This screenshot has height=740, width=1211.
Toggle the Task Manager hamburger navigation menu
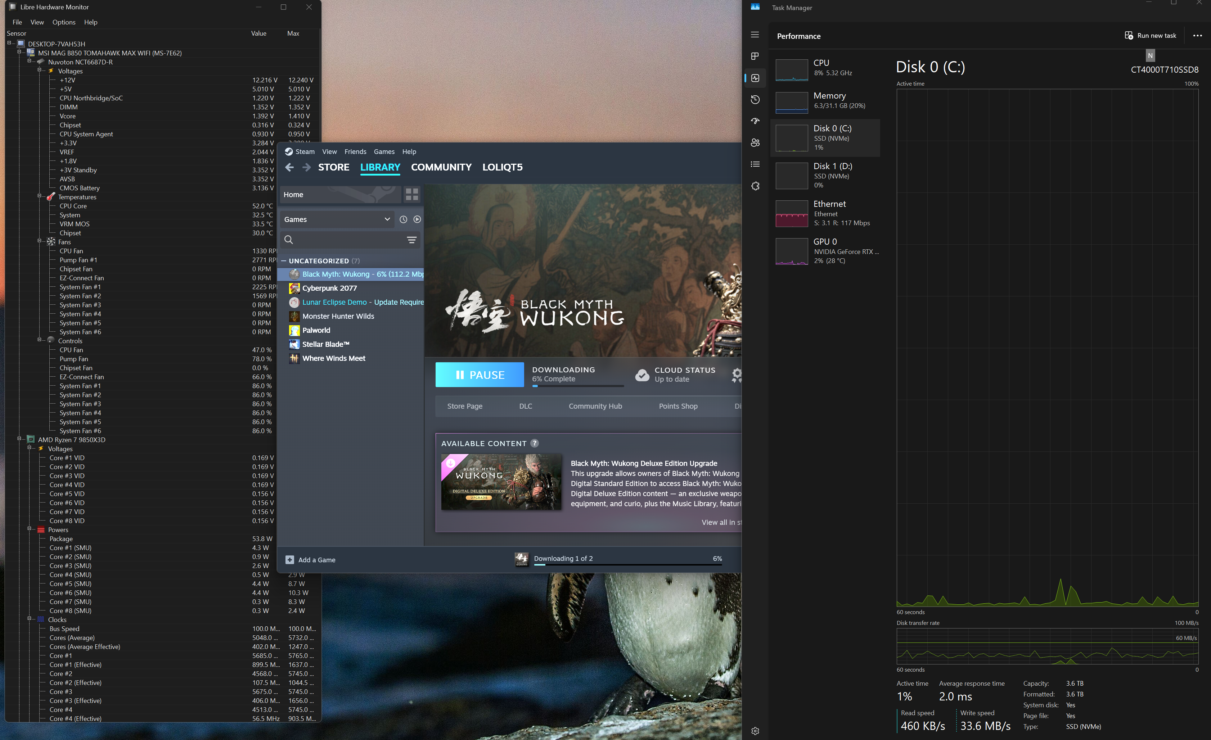(755, 35)
